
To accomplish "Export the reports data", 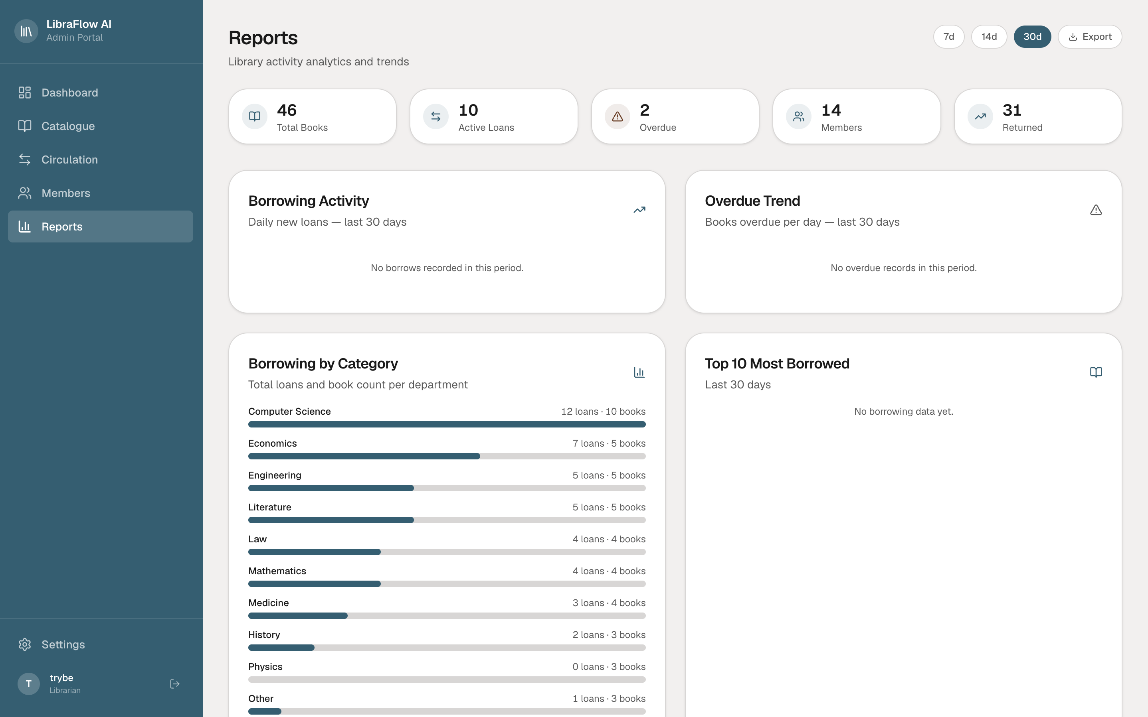I will click(x=1090, y=37).
